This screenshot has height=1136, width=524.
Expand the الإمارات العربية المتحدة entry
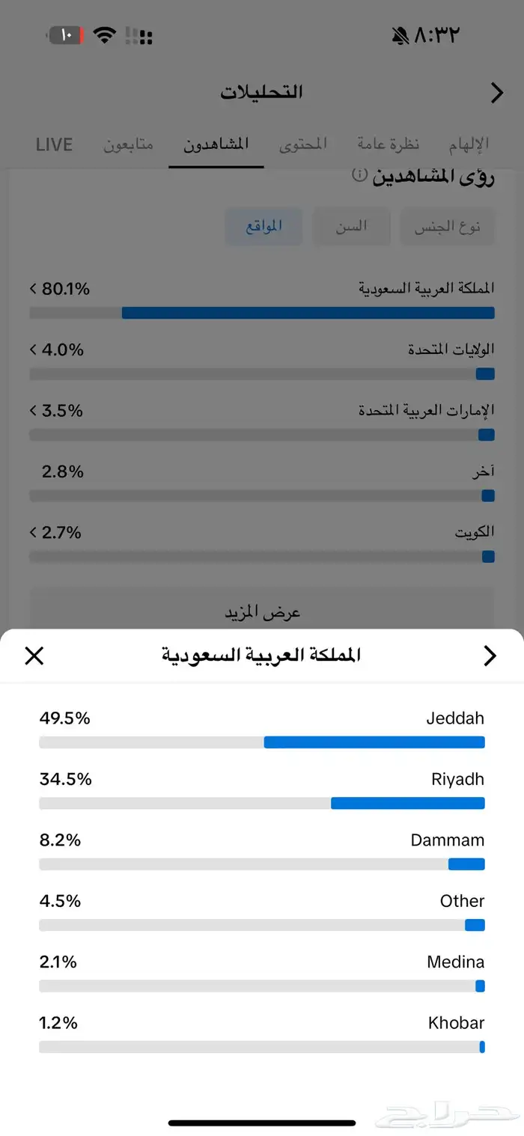coord(33,410)
